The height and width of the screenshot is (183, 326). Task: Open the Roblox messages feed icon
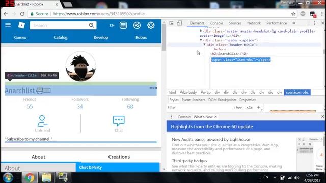tap(123, 25)
